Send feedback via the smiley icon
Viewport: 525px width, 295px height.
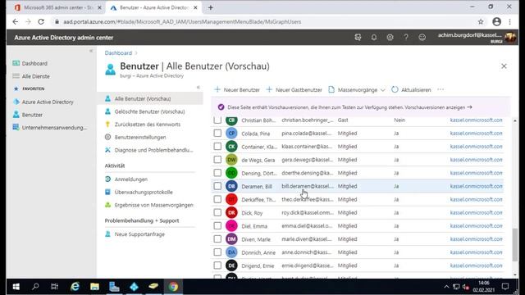422,38
